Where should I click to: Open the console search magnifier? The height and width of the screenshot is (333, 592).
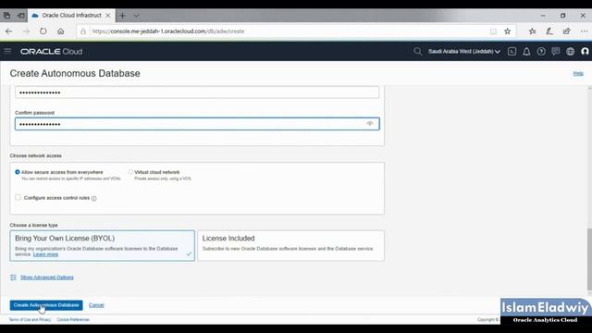point(417,52)
